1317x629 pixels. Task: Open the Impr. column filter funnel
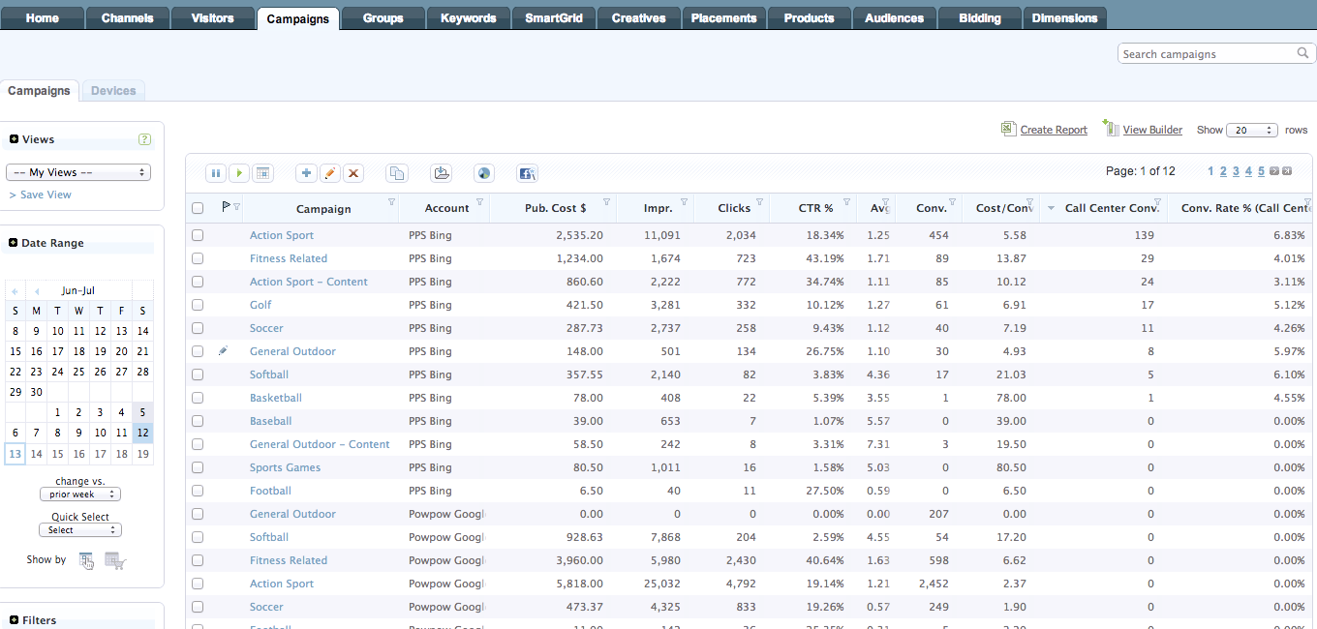pyautogui.click(x=684, y=202)
